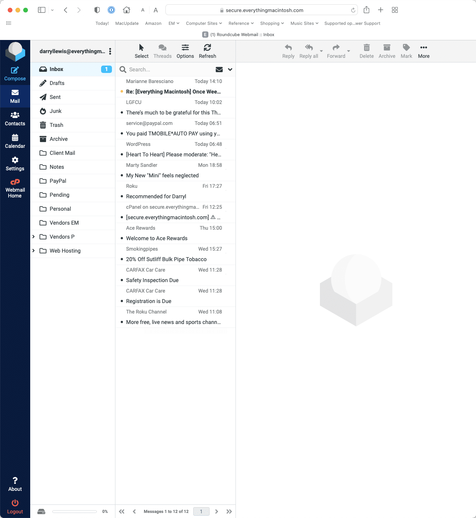
Task: Open the PayPal folder
Action: [x=73, y=181]
